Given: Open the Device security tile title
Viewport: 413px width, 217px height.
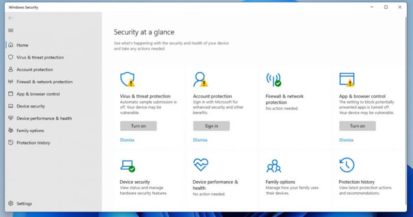Looking at the screenshot, I should click(x=135, y=182).
